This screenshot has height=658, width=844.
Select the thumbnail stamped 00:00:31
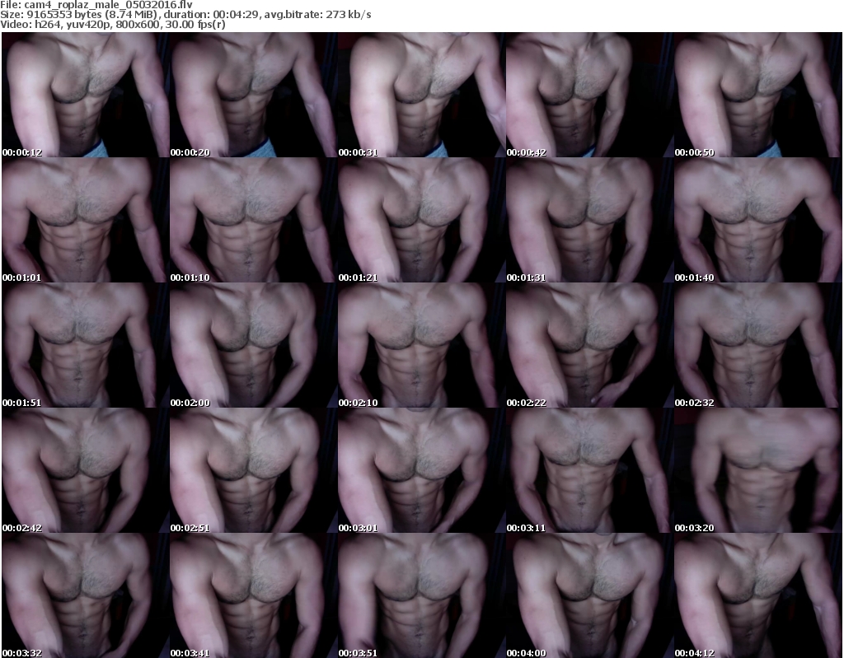(x=421, y=95)
